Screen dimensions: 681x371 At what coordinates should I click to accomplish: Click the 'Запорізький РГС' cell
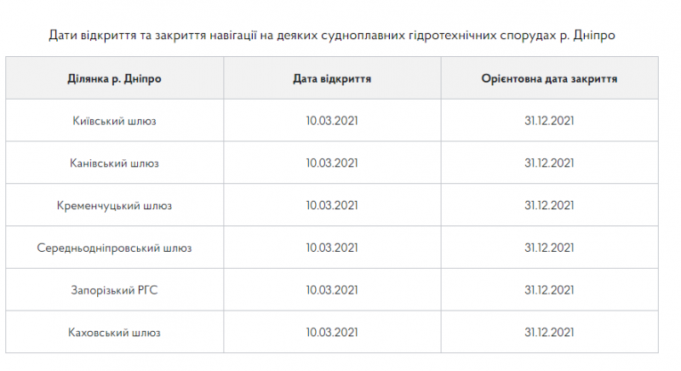114,290
